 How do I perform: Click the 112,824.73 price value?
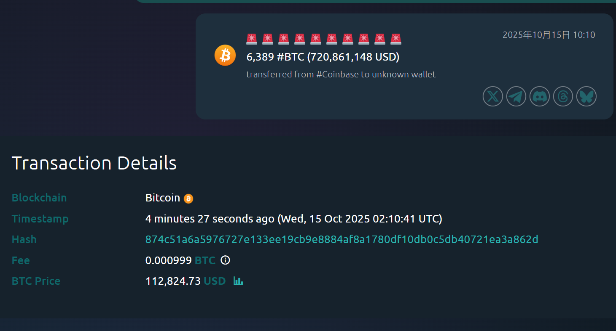coord(173,281)
